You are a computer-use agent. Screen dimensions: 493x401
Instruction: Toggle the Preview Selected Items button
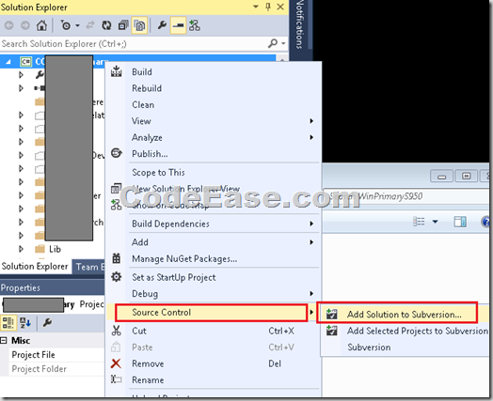click(x=178, y=25)
